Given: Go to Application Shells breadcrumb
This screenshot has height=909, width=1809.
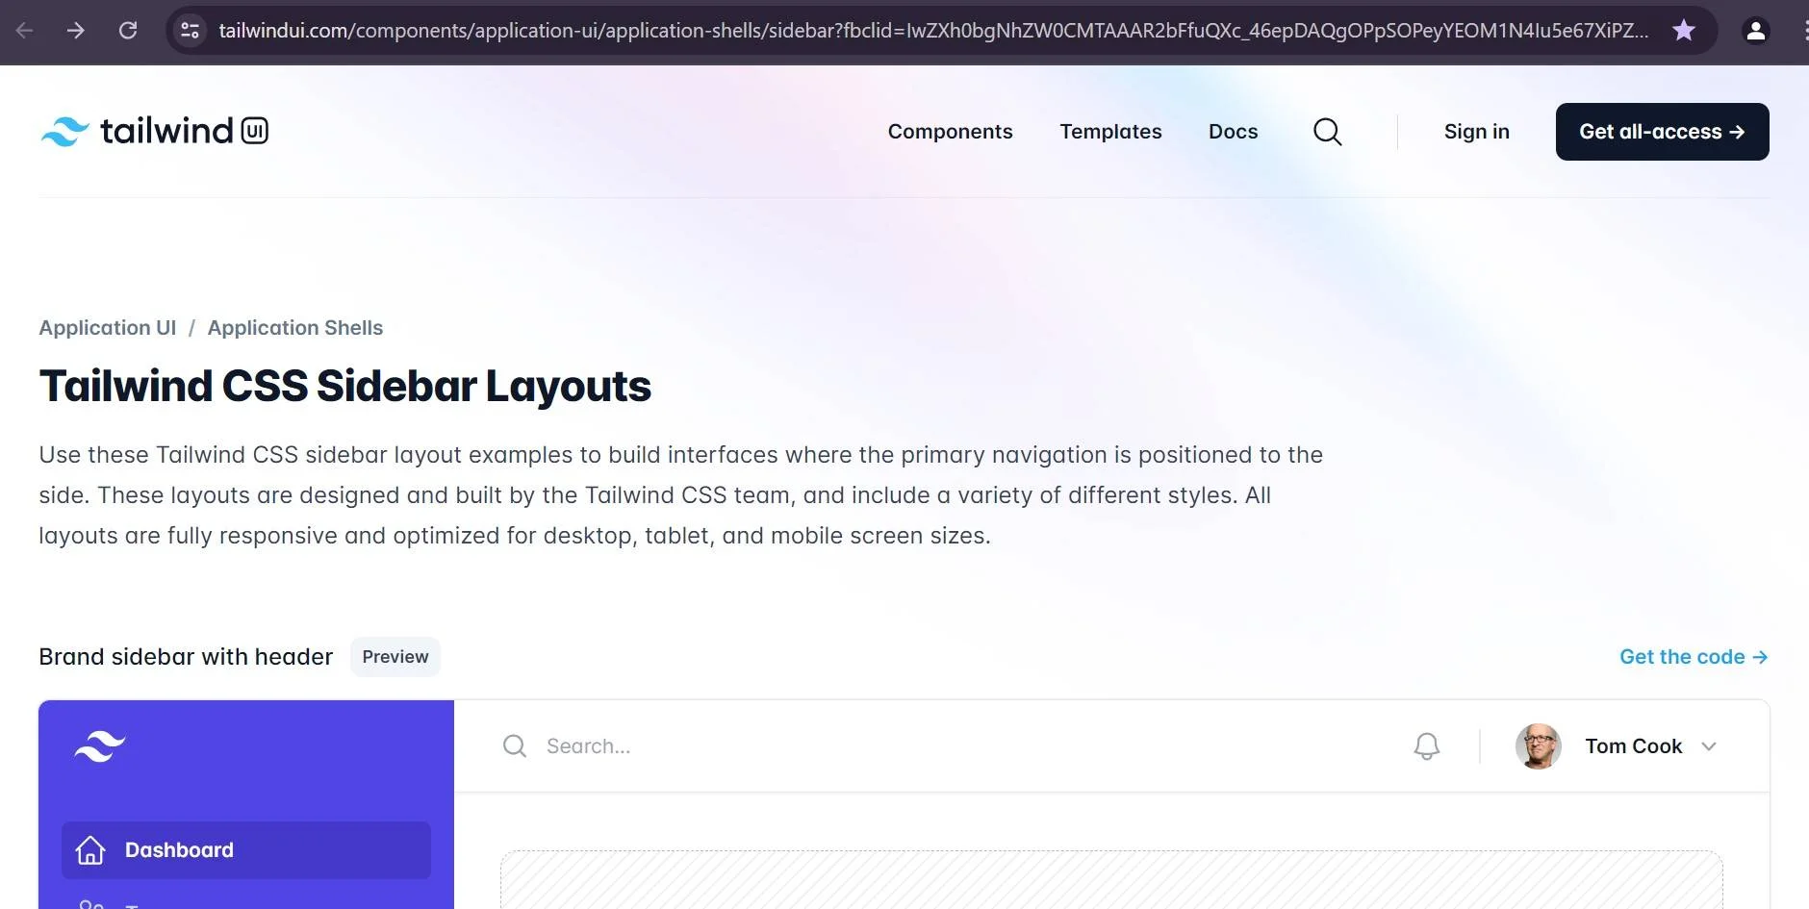Looking at the screenshot, I should [295, 328].
